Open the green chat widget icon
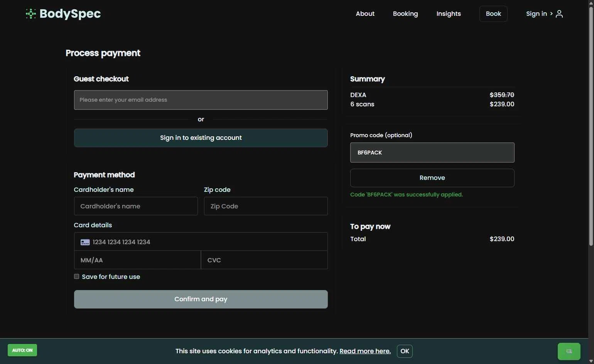 569,351
